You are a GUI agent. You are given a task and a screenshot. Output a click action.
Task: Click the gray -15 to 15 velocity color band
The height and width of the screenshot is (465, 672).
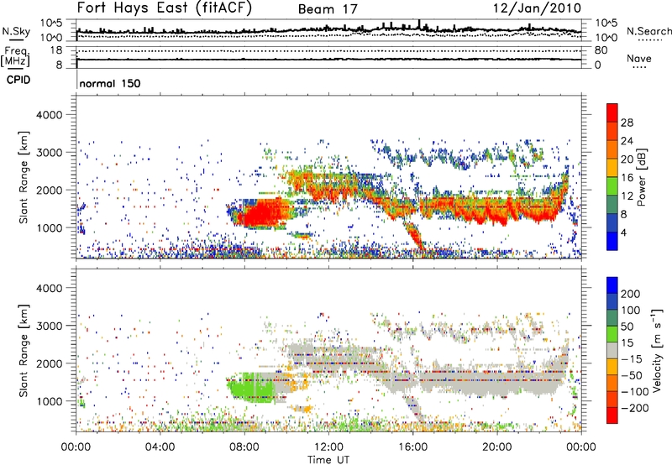pyautogui.click(x=612, y=350)
